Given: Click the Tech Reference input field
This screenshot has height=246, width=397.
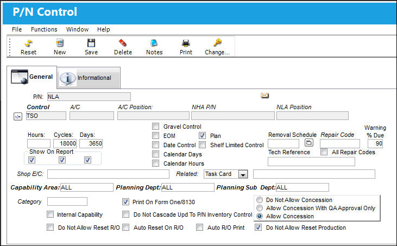Looking at the screenshot, I should pos(311,161).
